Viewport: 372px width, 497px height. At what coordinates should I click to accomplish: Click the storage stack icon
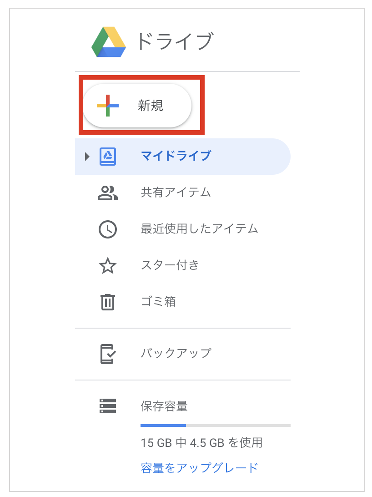[x=108, y=406]
